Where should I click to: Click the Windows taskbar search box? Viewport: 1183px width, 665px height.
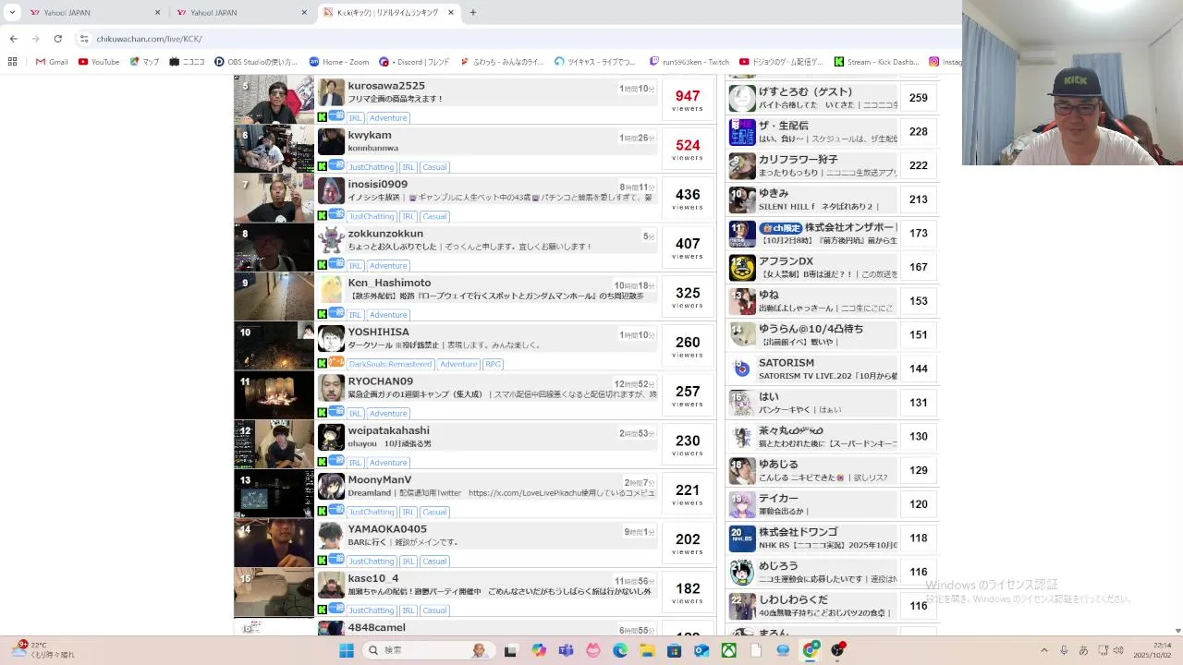point(429,650)
